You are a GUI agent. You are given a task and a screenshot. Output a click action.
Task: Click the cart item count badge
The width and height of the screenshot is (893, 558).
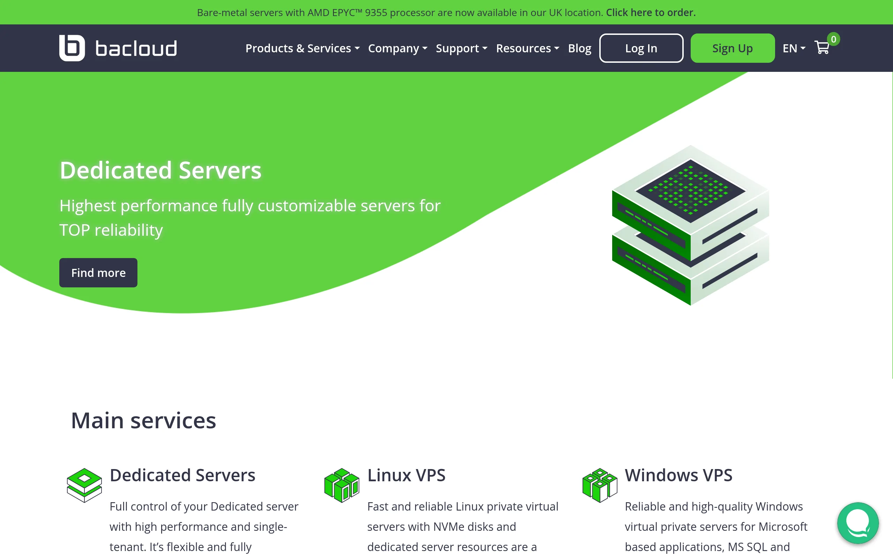pyautogui.click(x=833, y=39)
